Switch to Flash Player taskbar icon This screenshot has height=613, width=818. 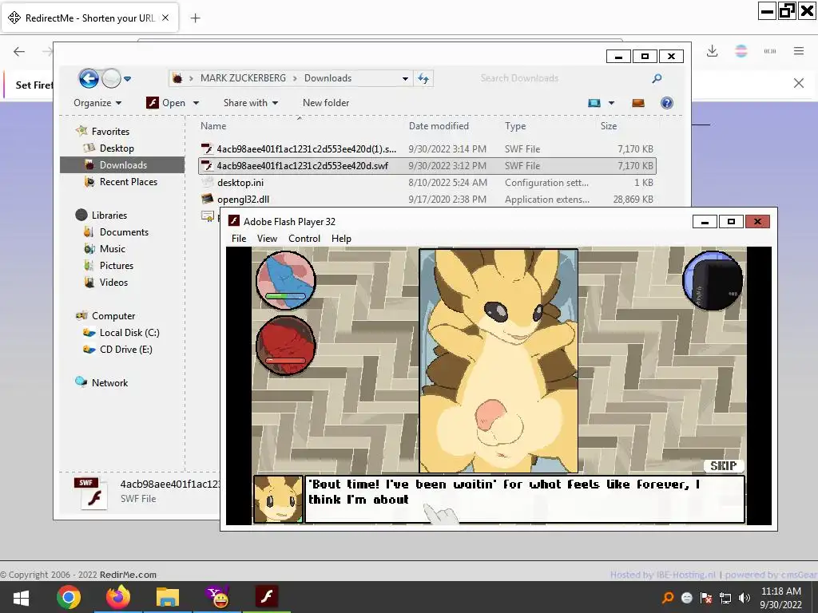(267, 597)
